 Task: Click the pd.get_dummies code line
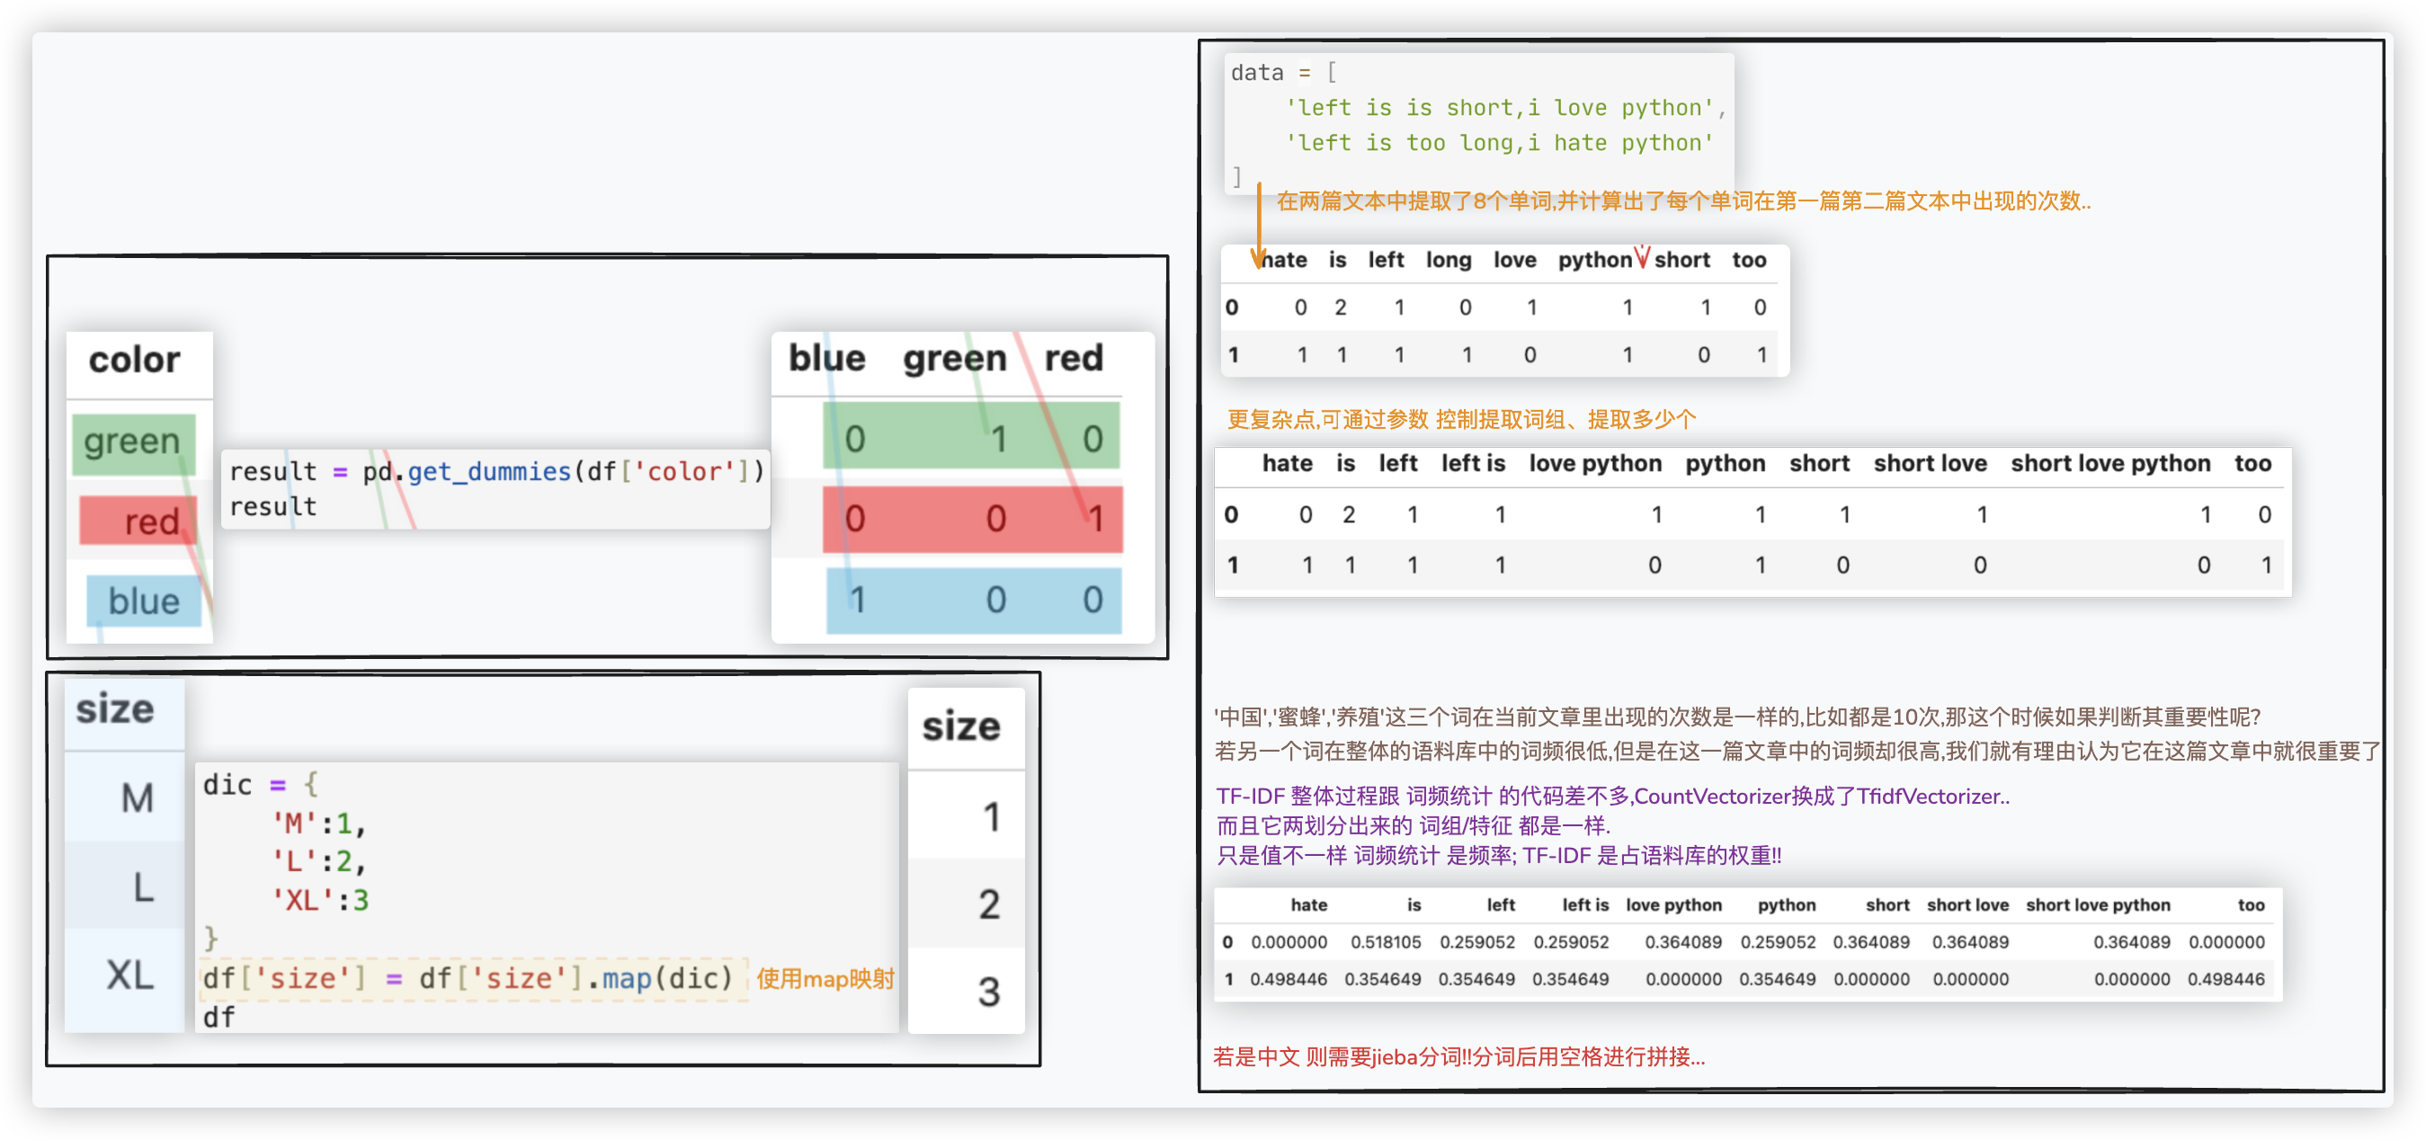pos(496,471)
